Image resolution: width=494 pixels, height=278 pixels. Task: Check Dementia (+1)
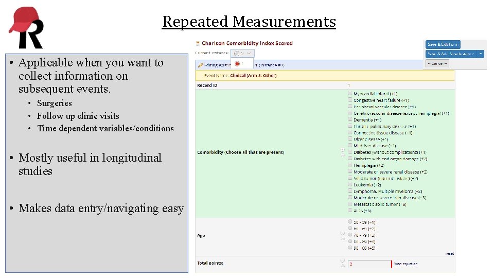click(350, 119)
